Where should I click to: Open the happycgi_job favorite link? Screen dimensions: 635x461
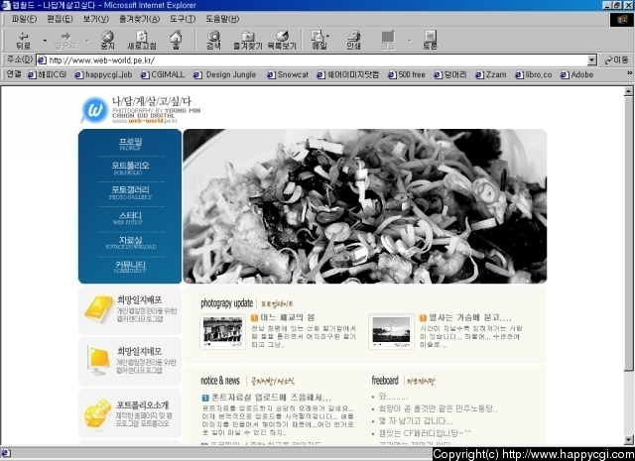click(103, 74)
